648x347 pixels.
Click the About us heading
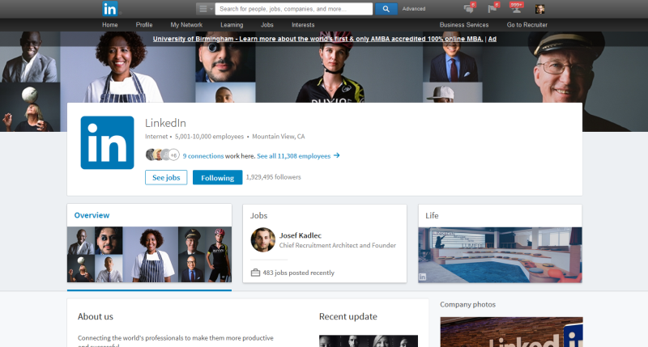coord(96,316)
